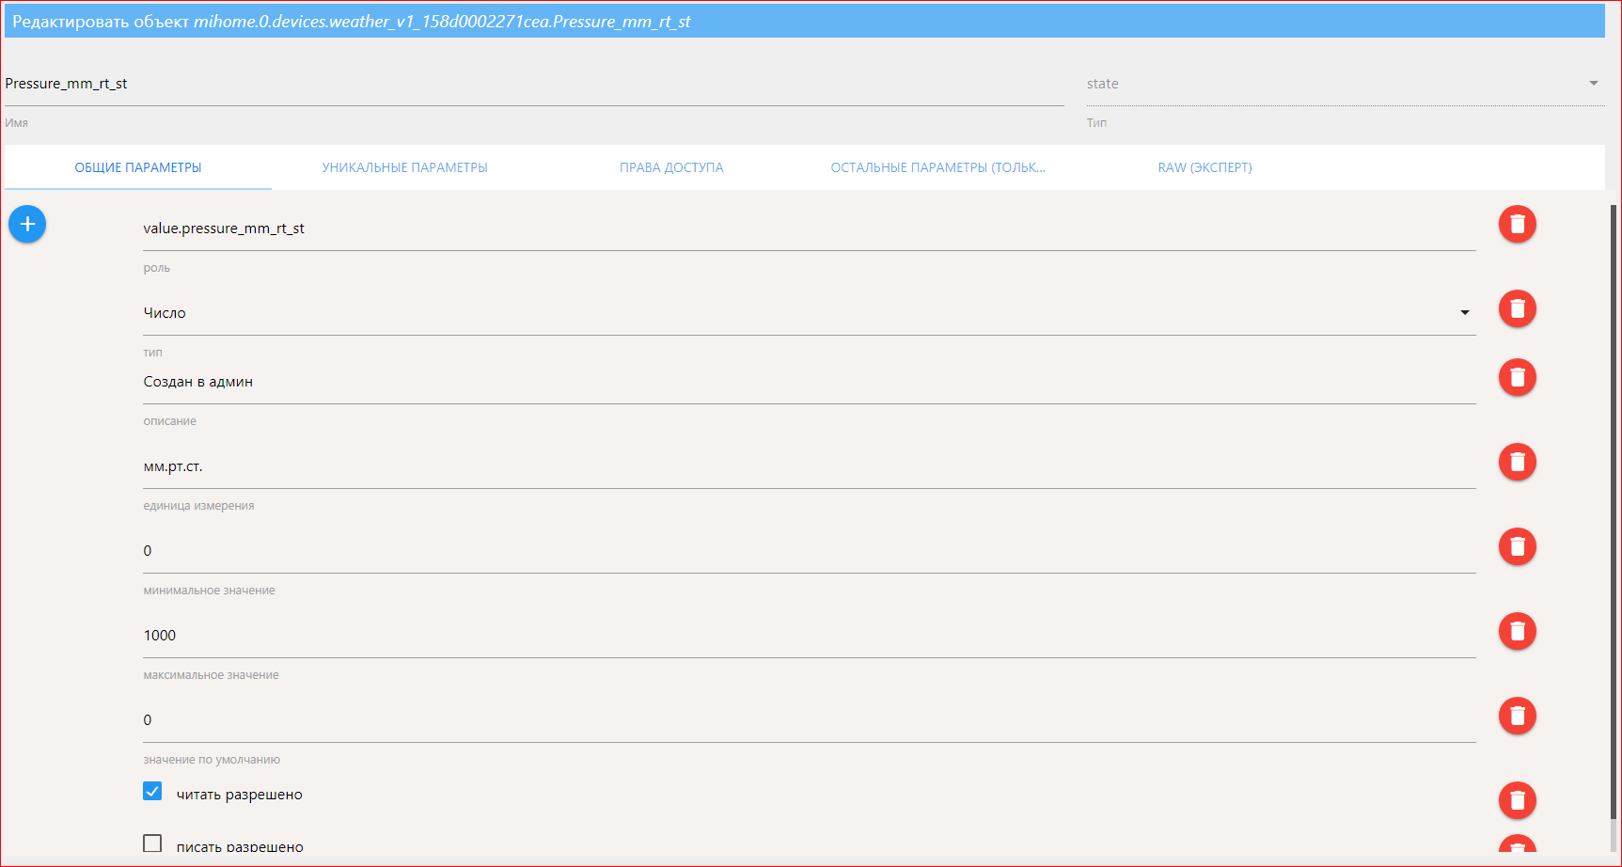Click the blue plus add-parameter button
Screen dimensions: 1622x867
tap(27, 224)
